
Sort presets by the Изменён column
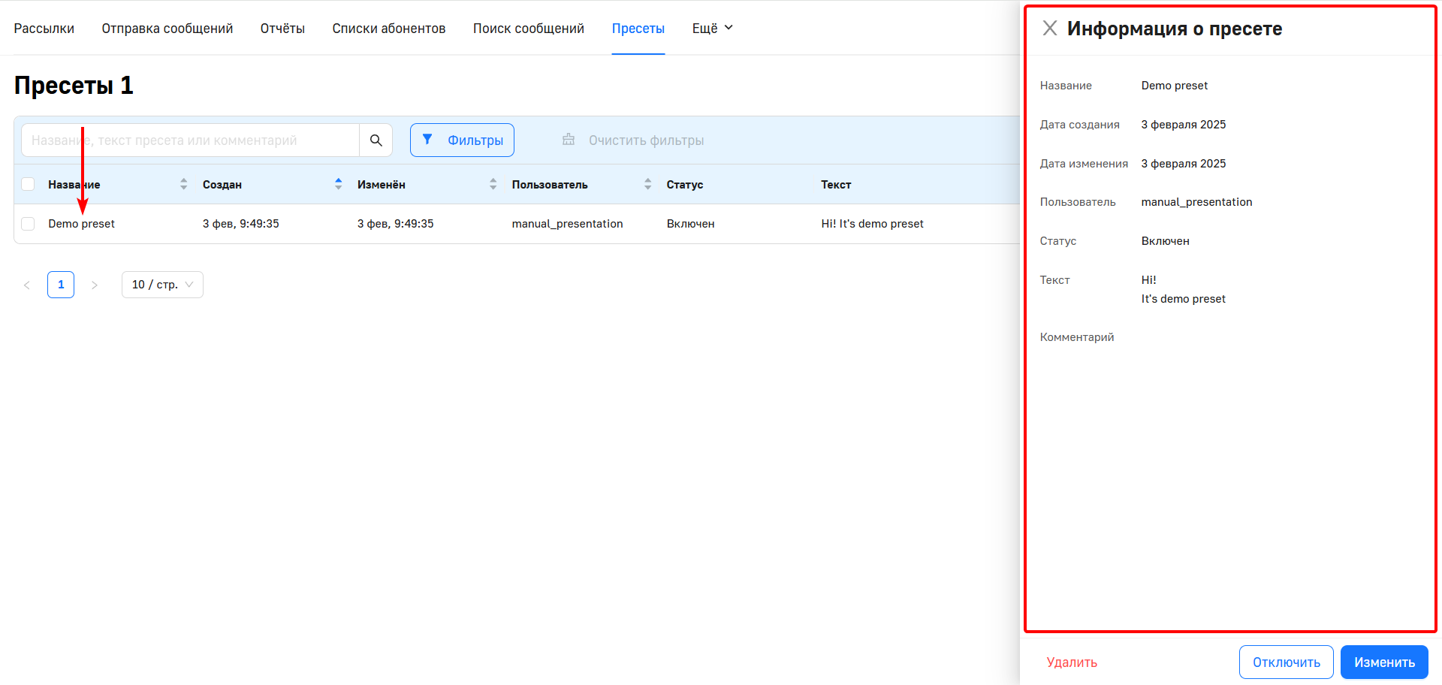[493, 185]
